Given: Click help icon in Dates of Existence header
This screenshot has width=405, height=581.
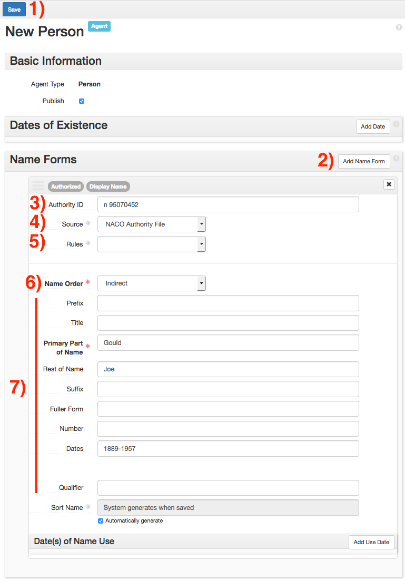Looking at the screenshot, I should [396, 125].
